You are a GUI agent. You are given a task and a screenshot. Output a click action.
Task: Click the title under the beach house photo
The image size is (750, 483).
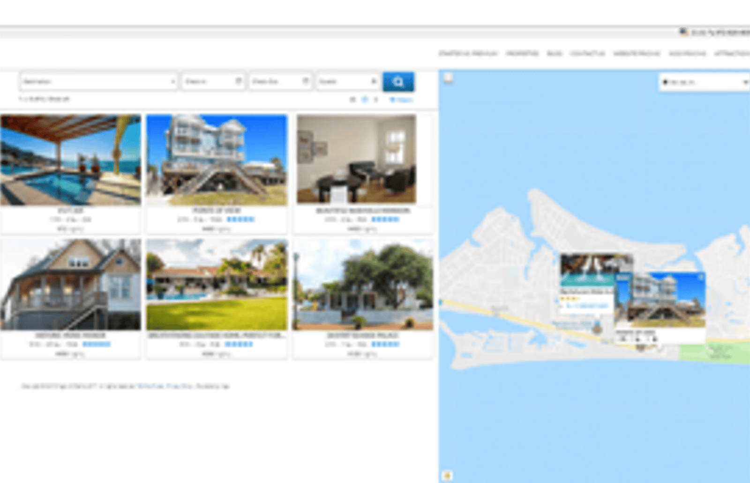click(x=217, y=211)
